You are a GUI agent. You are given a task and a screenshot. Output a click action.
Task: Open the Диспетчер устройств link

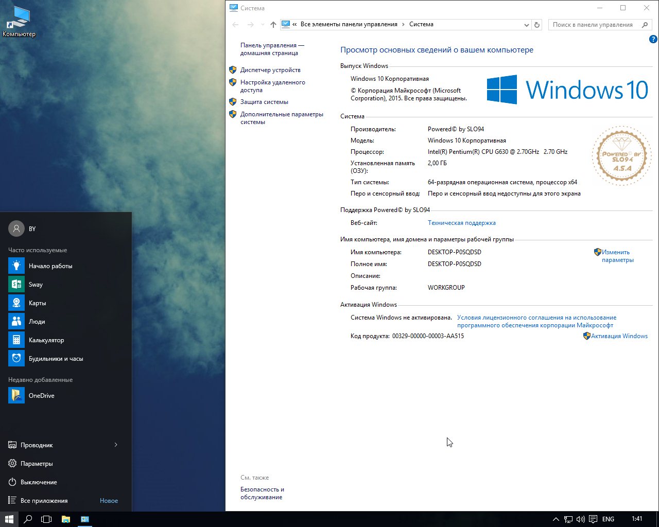[270, 70]
